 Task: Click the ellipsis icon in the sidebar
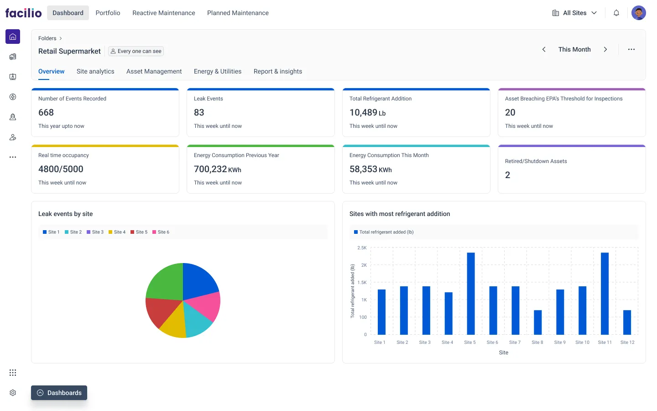12,157
